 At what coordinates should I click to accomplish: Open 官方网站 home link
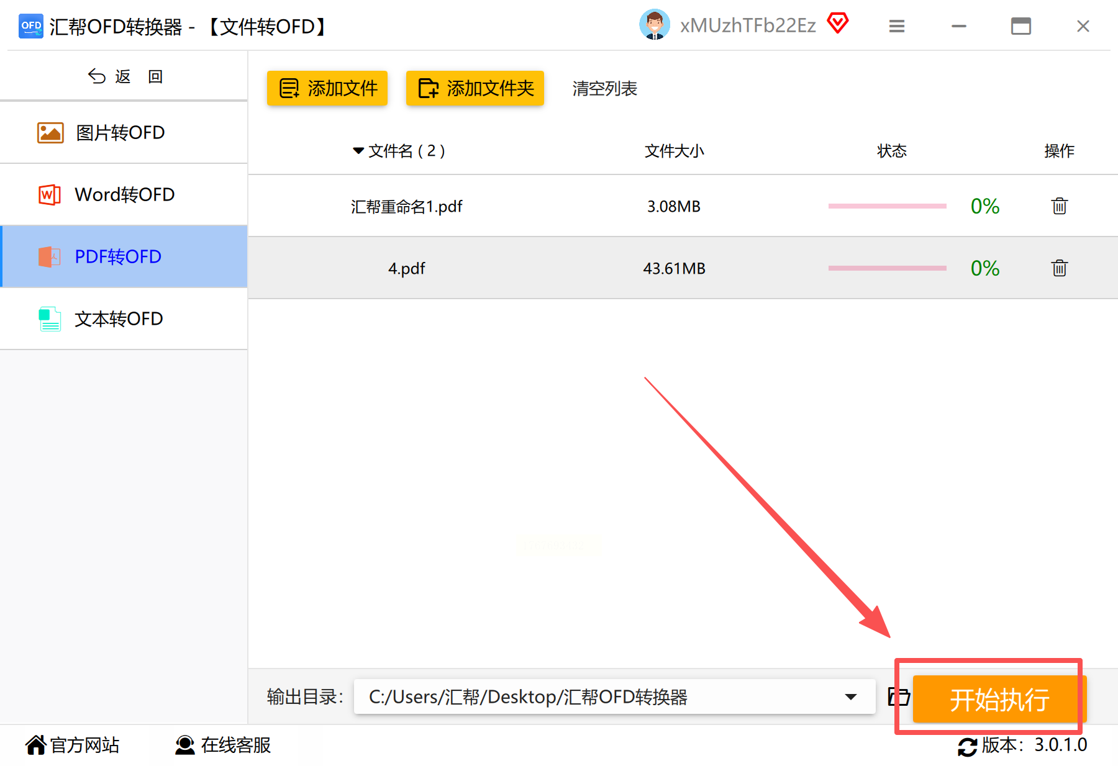[73, 745]
